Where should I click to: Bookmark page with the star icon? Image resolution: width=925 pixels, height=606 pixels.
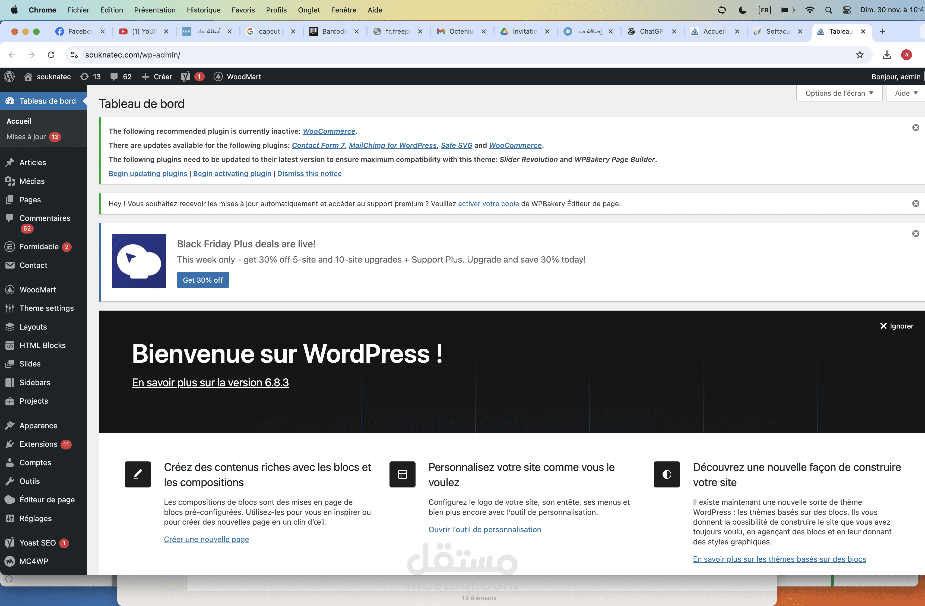click(x=859, y=55)
